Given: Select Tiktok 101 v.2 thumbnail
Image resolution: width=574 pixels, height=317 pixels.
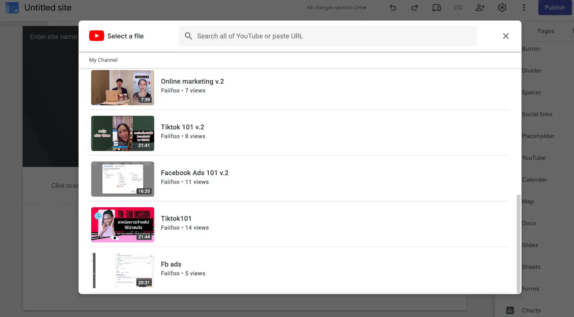Looking at the screenshot, I should (123, 133).
